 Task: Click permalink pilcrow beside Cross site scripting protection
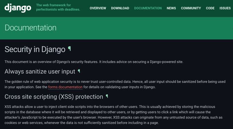tap(107, 96)
